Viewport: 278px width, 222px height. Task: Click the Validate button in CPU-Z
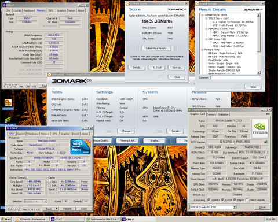point(67,209)
